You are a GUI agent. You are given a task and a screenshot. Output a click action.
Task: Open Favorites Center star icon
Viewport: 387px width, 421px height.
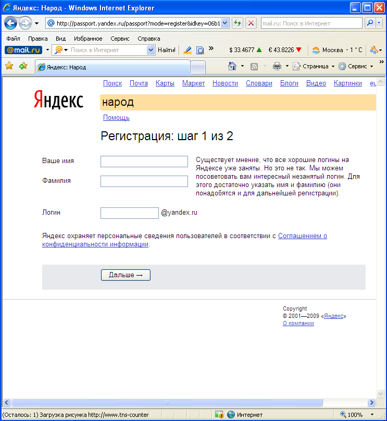click(9, 66)
